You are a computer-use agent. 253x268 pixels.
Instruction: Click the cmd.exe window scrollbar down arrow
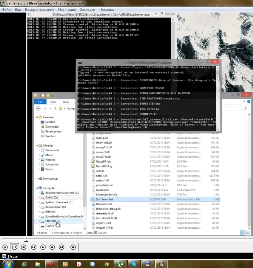click(218, 130)
